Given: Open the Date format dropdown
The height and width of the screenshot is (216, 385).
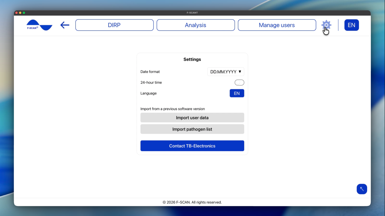Looking at the screenshot, I should [x=226, y=72].
